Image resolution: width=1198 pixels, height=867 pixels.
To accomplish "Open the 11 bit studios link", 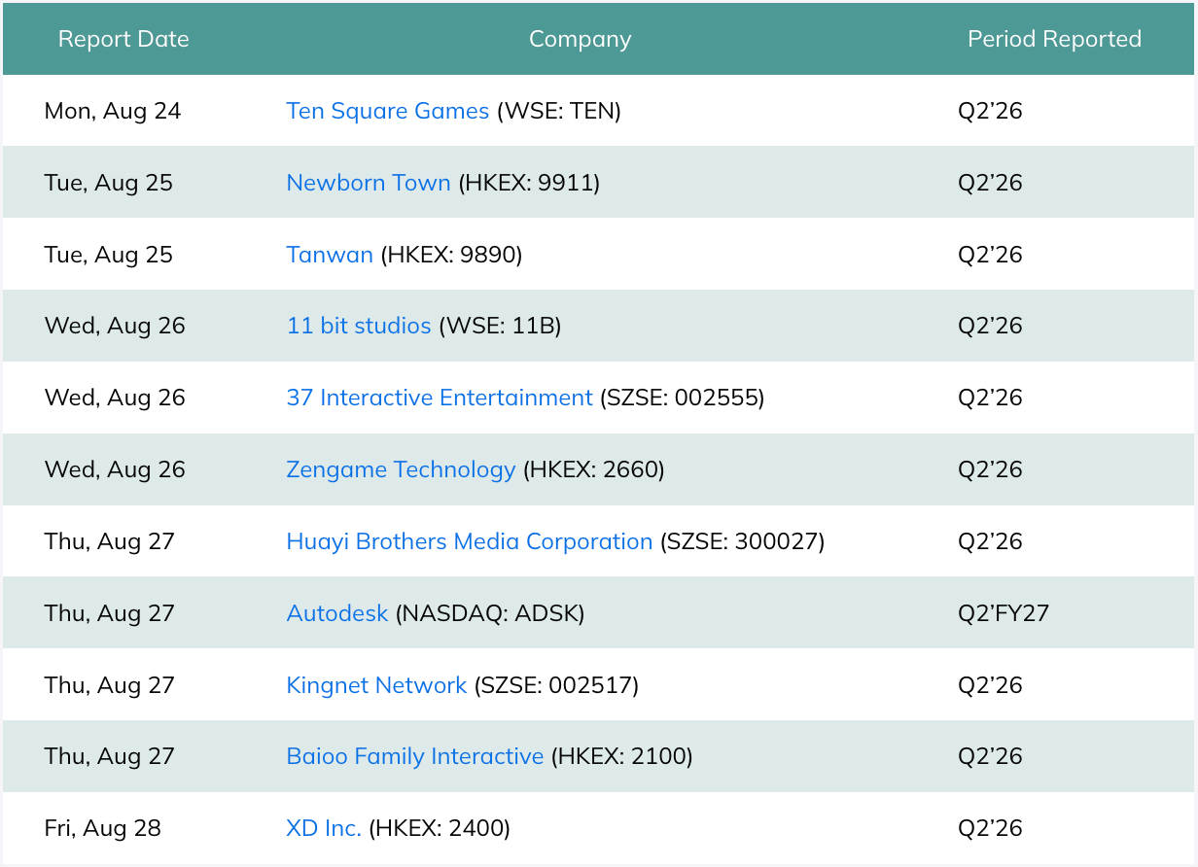I will pyautogui.click(x=359, y=326).
